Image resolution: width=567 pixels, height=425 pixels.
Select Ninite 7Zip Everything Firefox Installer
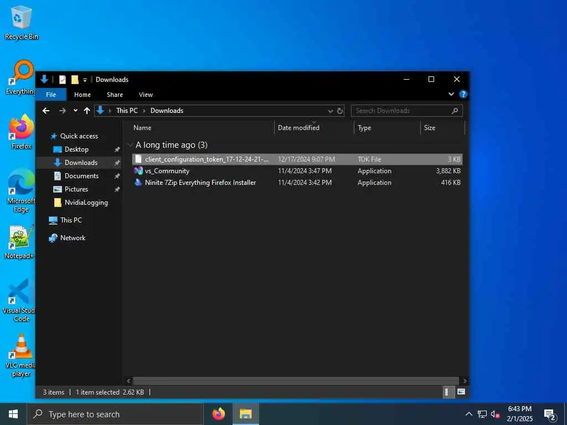tap(297, 183)
